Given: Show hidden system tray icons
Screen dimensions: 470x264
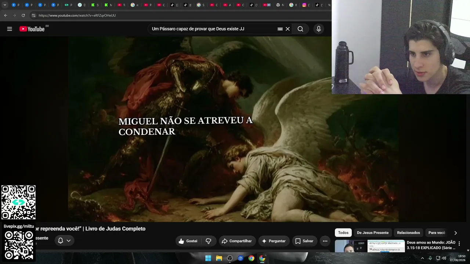Looking at the screenshot, I should (x=422, y=258).
